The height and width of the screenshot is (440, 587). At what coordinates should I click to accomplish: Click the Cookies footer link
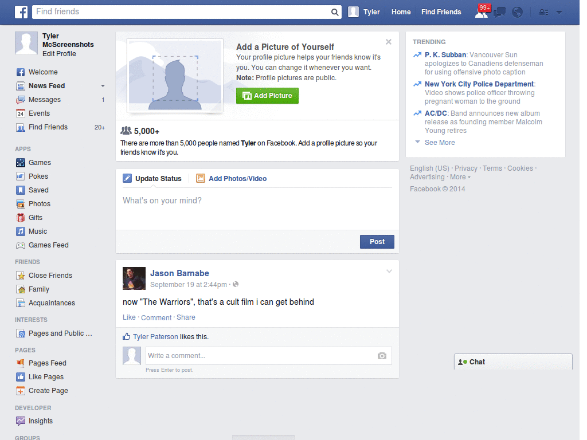point(520,168)
